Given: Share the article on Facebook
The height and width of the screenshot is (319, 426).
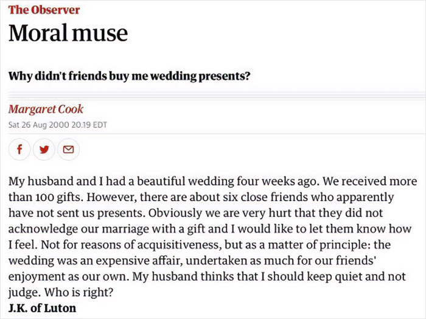Looking at the screenshot, I should coord(19,150).
